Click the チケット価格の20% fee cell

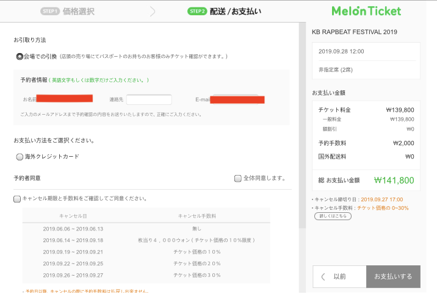click(197, 263)
